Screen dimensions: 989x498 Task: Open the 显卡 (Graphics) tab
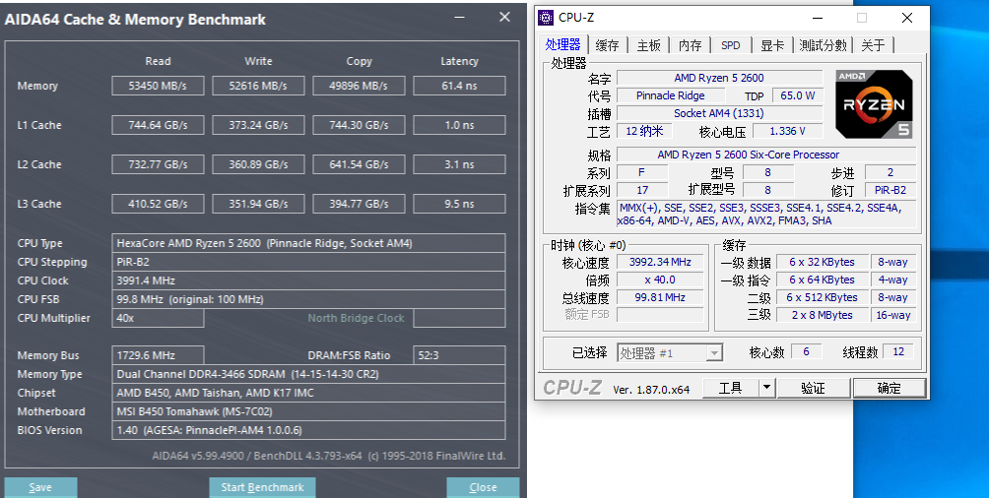[772, 45]
